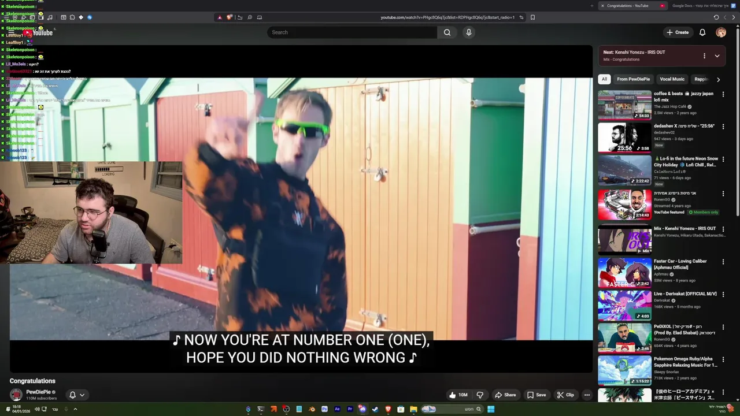Viewport: 740px width, 416px height.
Task: Save the video to a playlist
Action: [536, 395]
